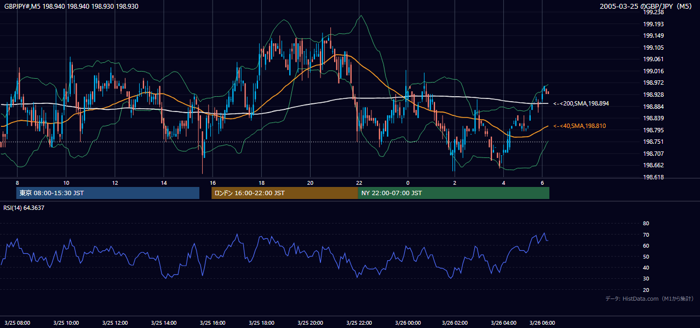The height and width of the screenshot is (328, 700).
Task: Click the 3/26 06:00 date label
Action: [x=542, y=323]
